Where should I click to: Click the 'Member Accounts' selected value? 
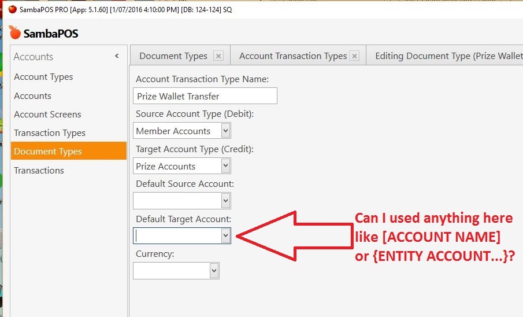click(x=173, y=131)
